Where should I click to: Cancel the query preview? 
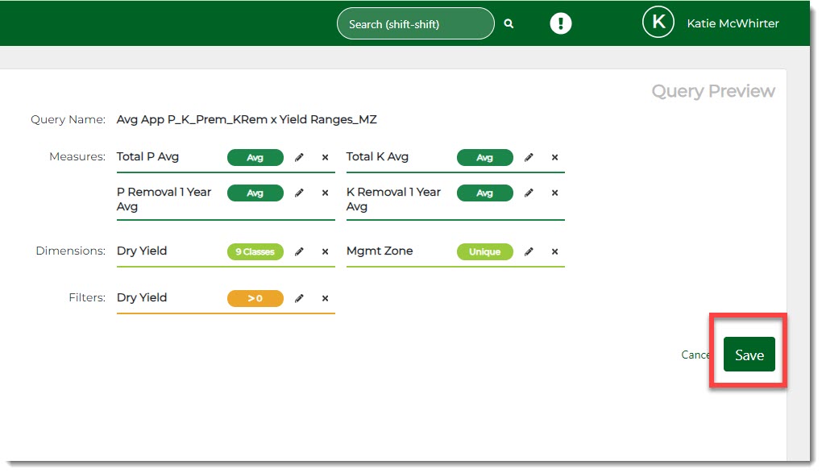coord(695,355)
